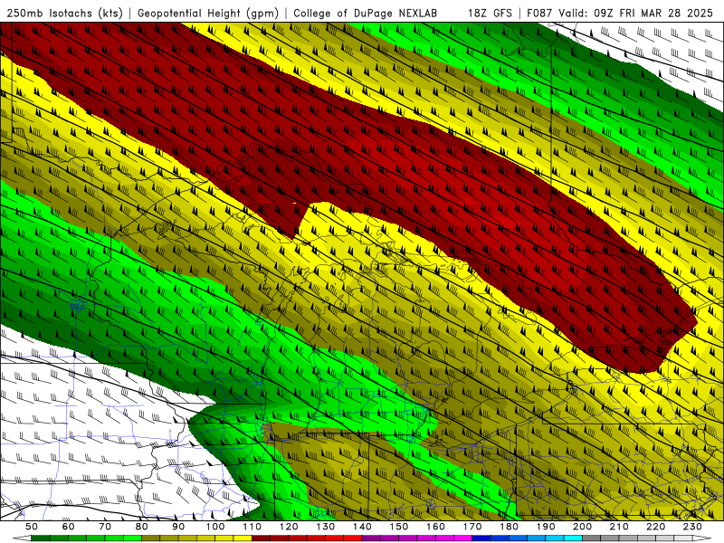Click the 100 label on the color scale
Viewport: 724px width, 543px height.
tap(215, 527)
